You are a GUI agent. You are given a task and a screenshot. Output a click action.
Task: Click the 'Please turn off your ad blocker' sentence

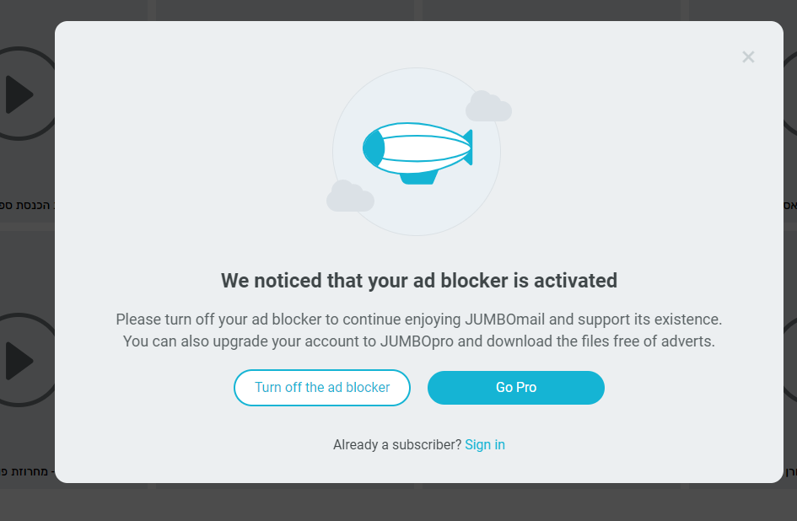[419, 320]
